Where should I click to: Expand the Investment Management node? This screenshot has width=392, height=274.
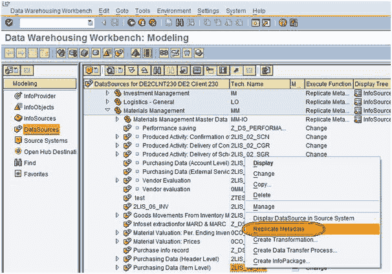(107, 93)
